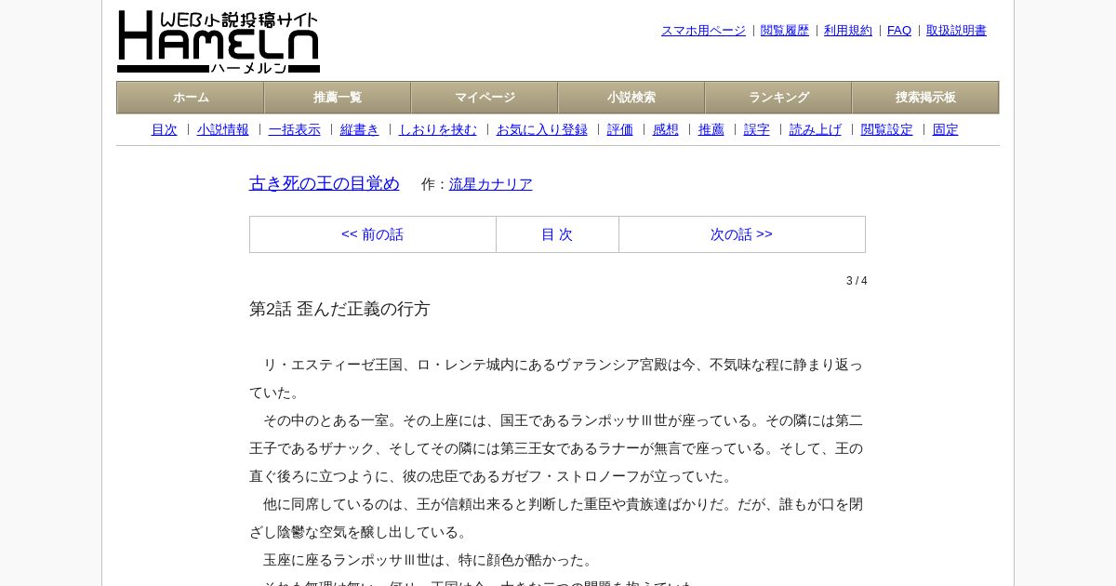
Task: Open the 閲覧履歴 link
Action: [x=785, y=31]
